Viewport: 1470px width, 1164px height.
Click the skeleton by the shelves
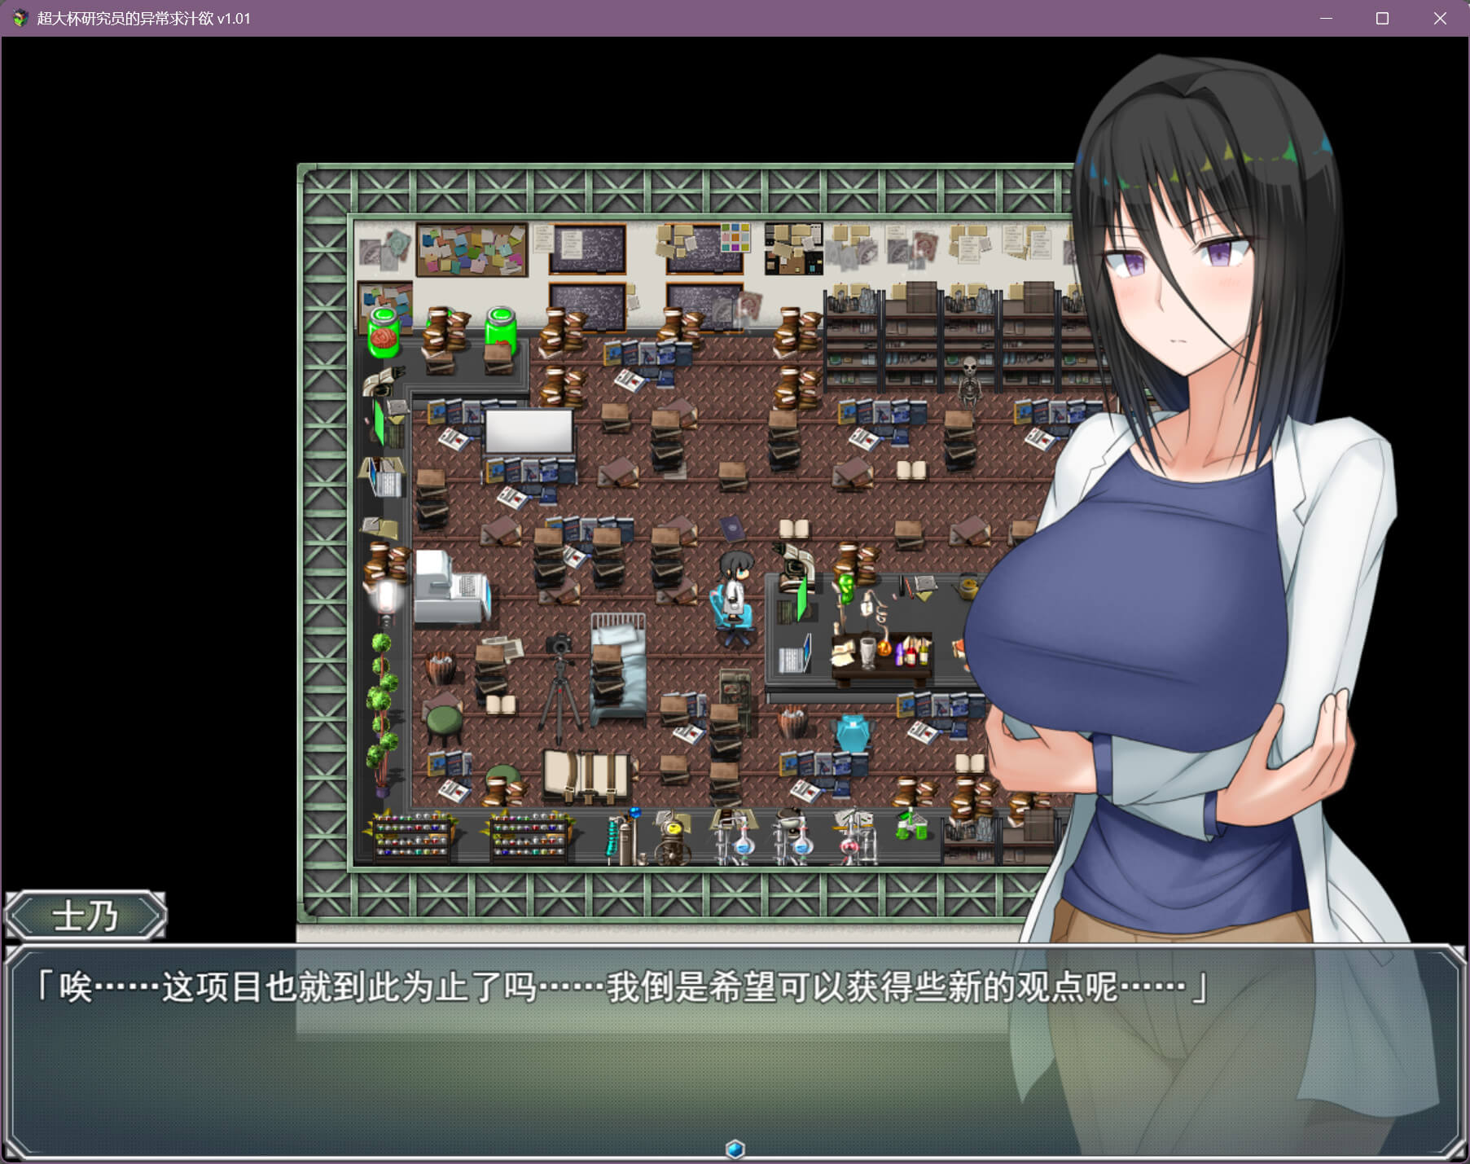point(969,380)
